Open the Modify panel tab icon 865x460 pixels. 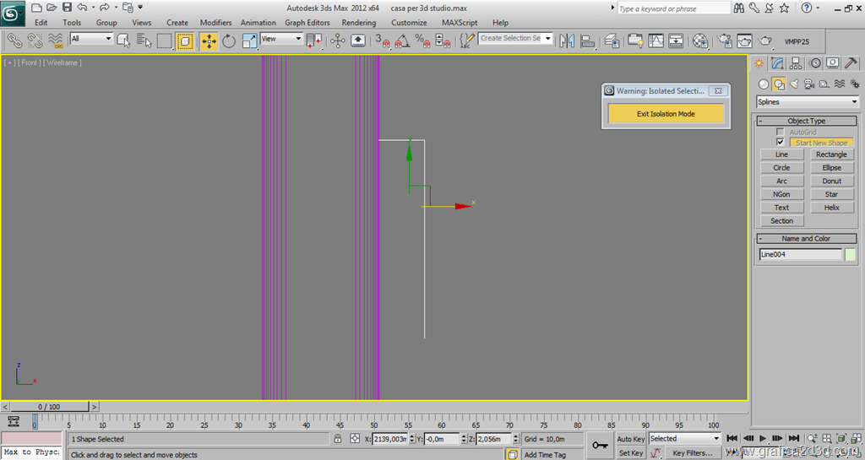[x=777, y=63]
